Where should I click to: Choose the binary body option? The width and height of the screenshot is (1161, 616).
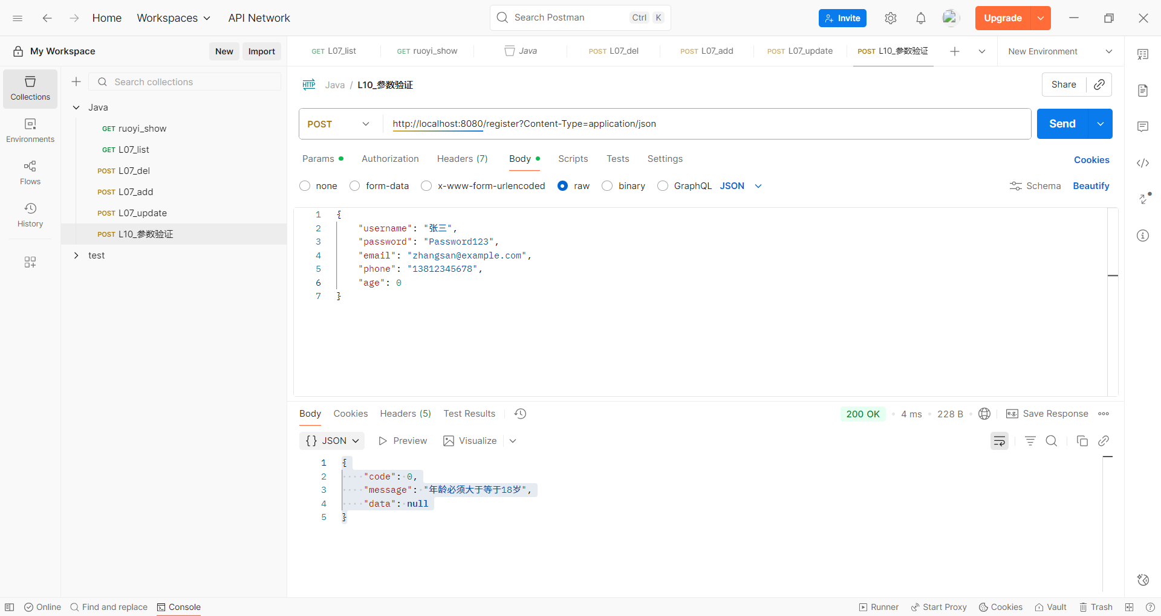[x=624, y=186]
